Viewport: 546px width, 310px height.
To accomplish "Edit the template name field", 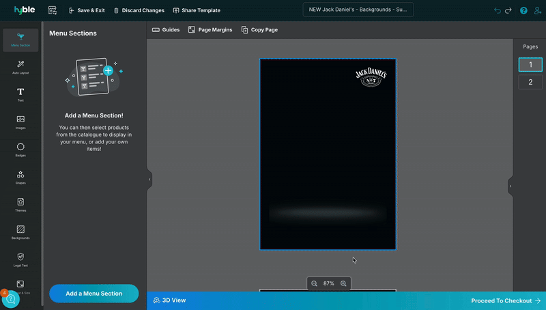I will 358,10.
